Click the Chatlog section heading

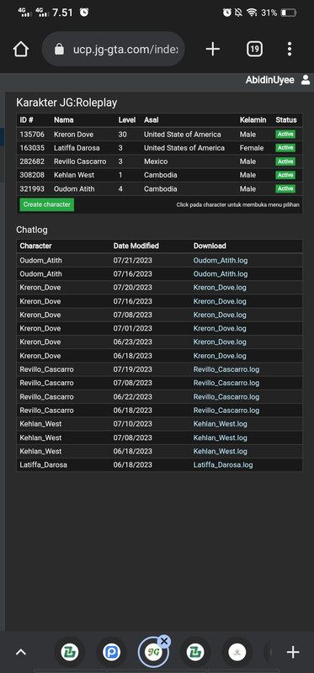click(x=32, y=230)
